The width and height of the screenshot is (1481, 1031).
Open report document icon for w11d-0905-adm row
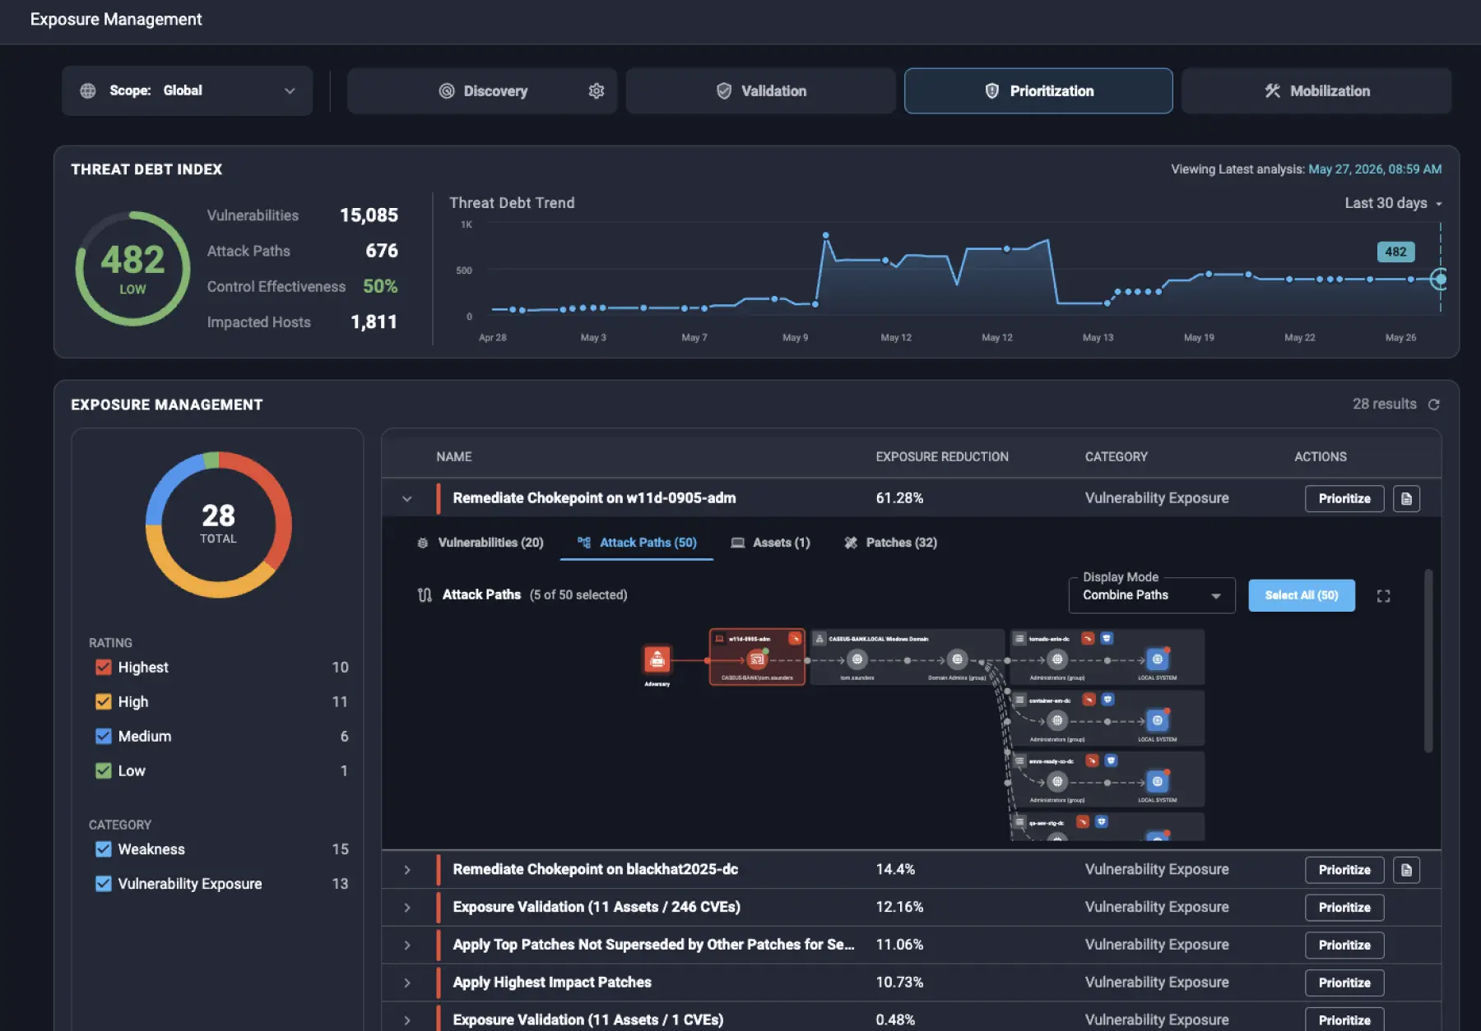tap(1406, 499)
